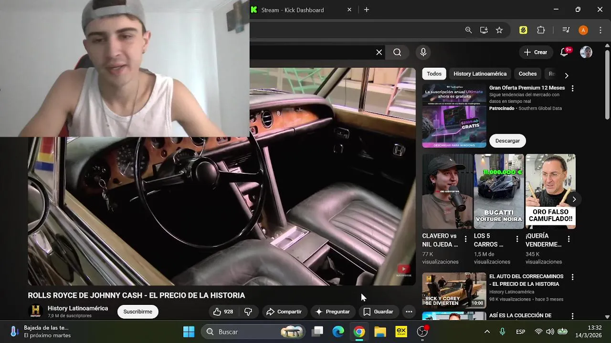
Task: Clear the YouTube search box with X
Action: click(379, 52)
